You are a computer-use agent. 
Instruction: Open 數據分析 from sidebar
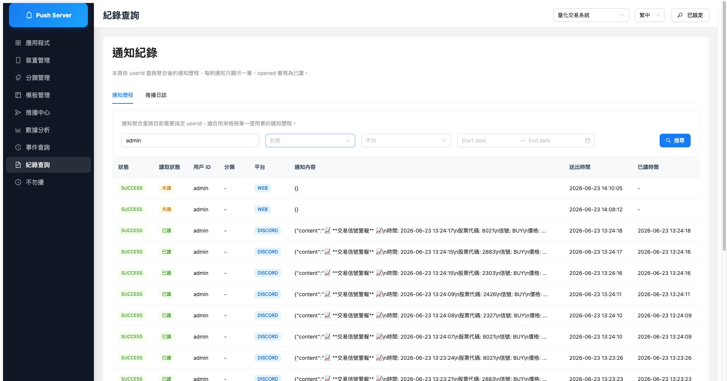(x=48, y=130)
